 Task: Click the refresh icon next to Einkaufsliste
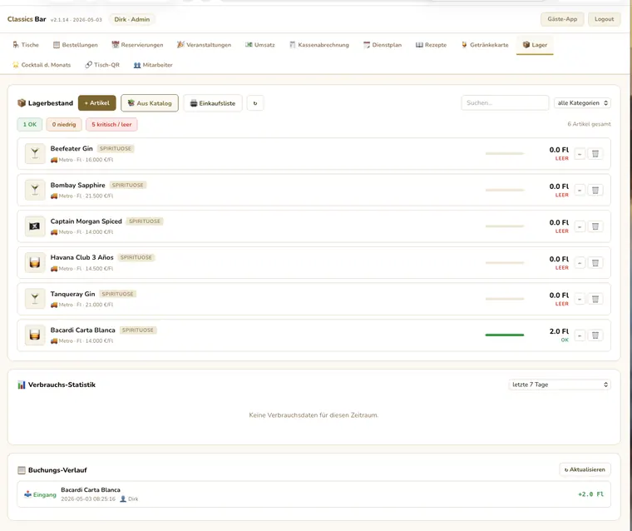pos(255,103)
